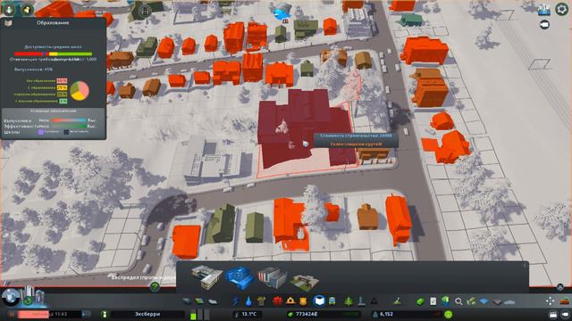Open the Electricity build menu

[x=236, y=301]
